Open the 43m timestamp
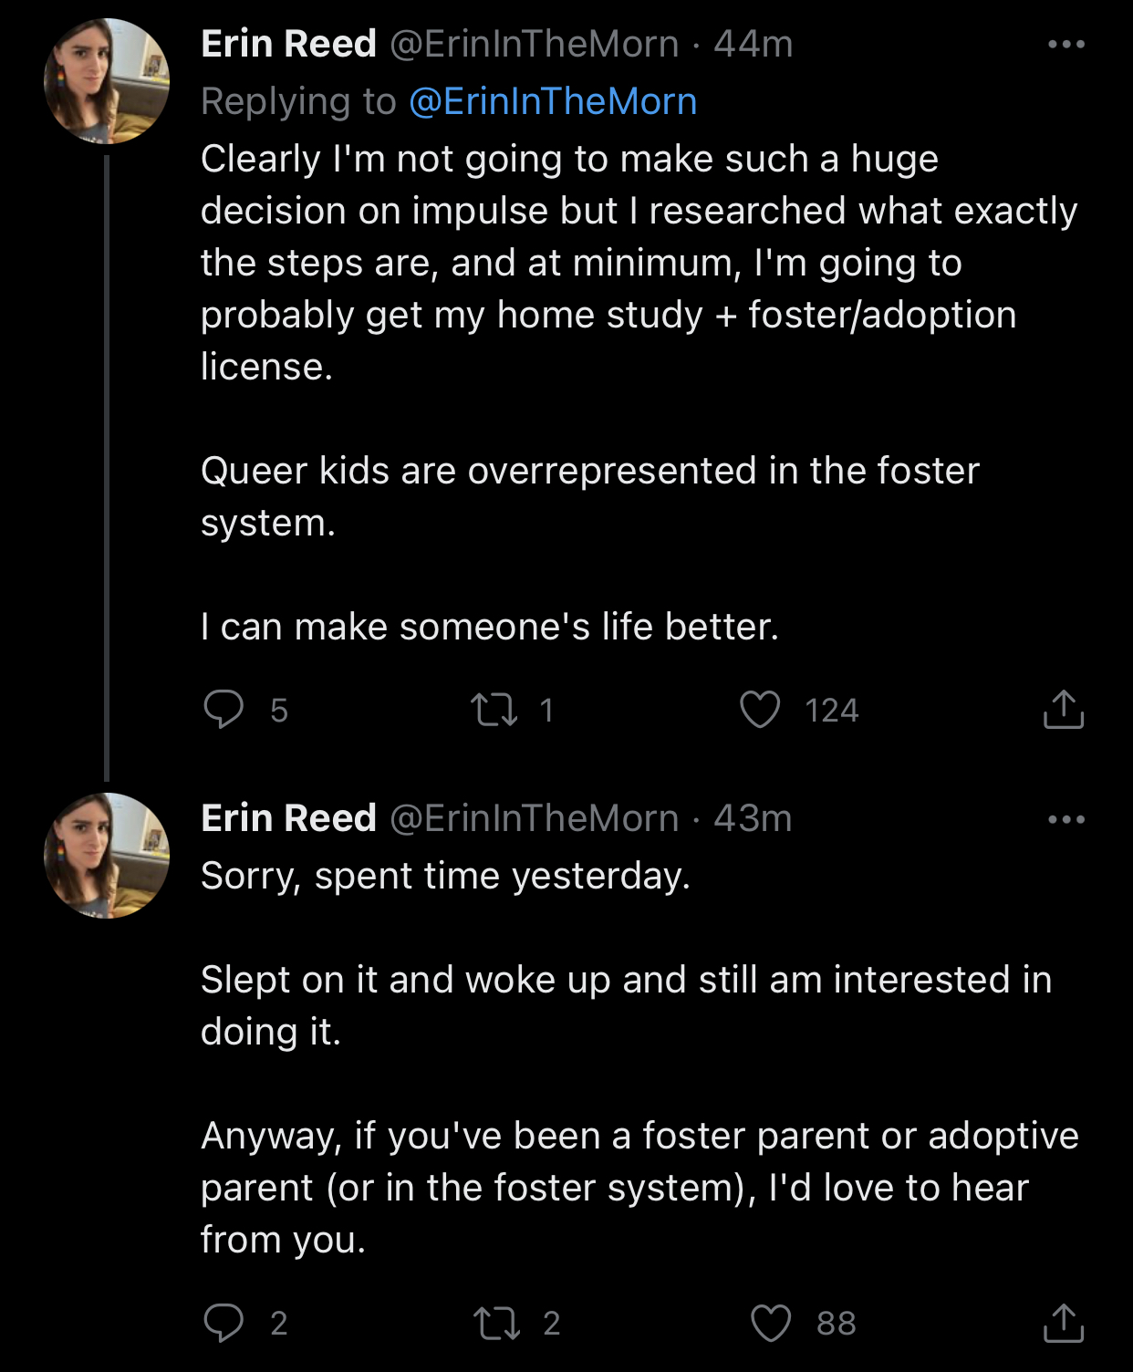 pos(753,818)
